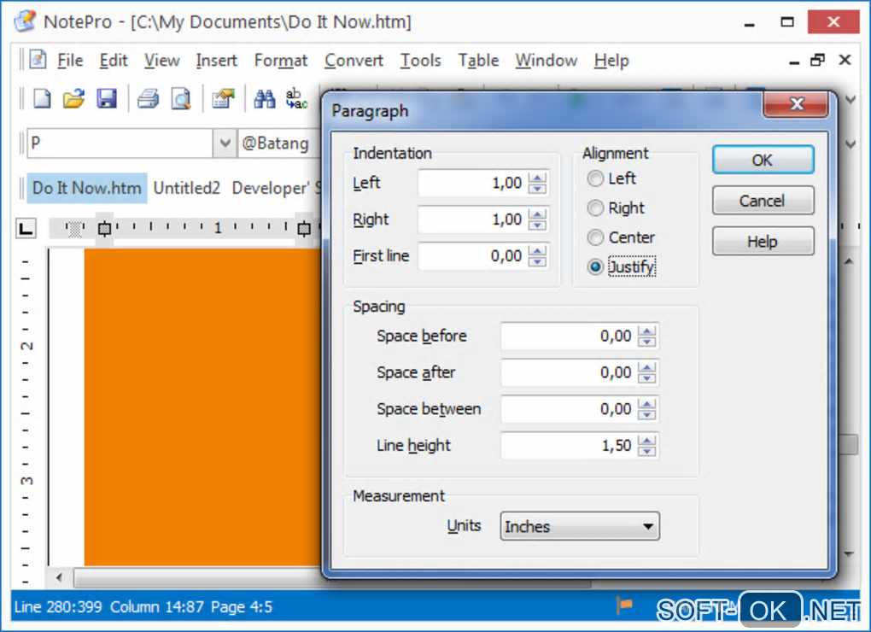
Task: Open the File menu
Action: click(70, 60)
